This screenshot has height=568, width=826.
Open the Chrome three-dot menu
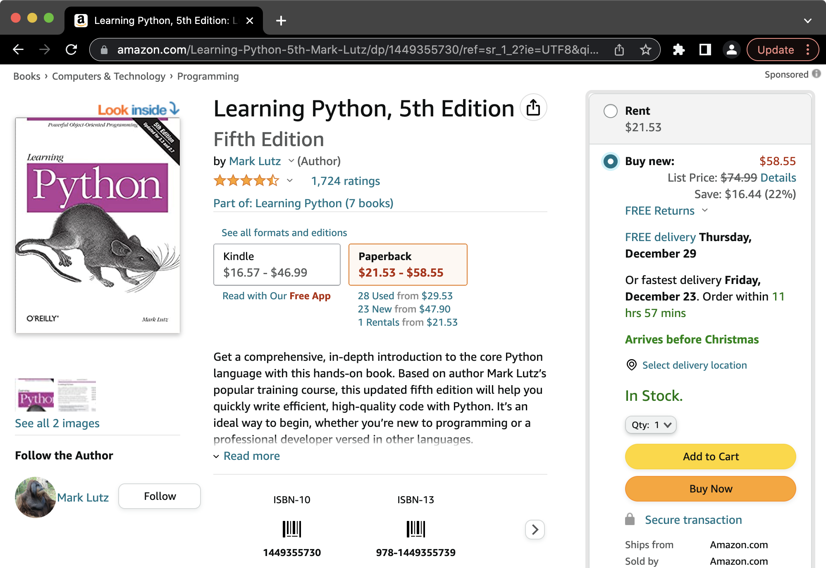pyautogui.click(x=808, y=50)
